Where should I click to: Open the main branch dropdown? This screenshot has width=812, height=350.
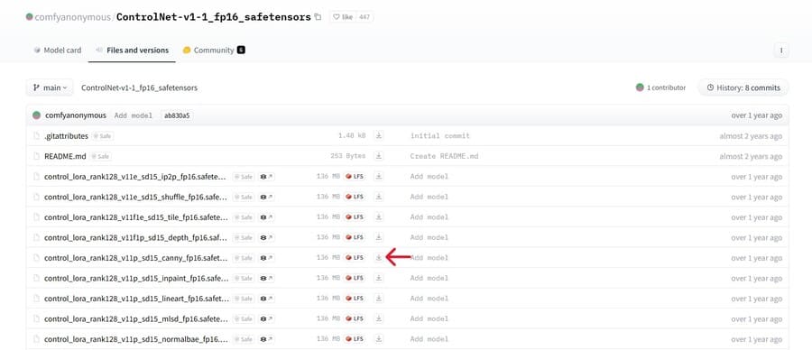coord(50,87)
